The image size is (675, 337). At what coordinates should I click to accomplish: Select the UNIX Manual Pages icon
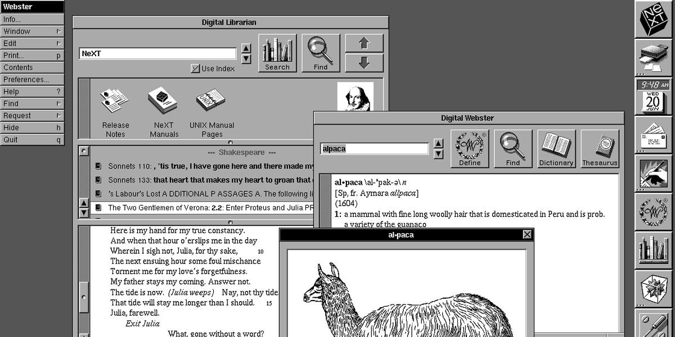(211, 102)
